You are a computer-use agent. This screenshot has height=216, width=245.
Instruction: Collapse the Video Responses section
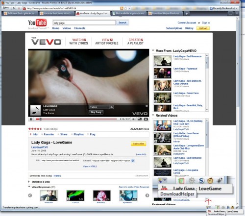click(x=29, y=187)
